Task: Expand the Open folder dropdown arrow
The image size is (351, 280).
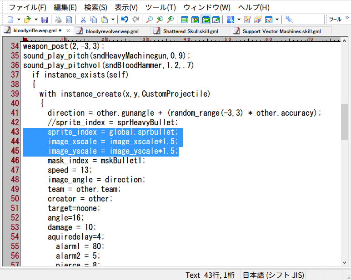Action: [35, 20]
